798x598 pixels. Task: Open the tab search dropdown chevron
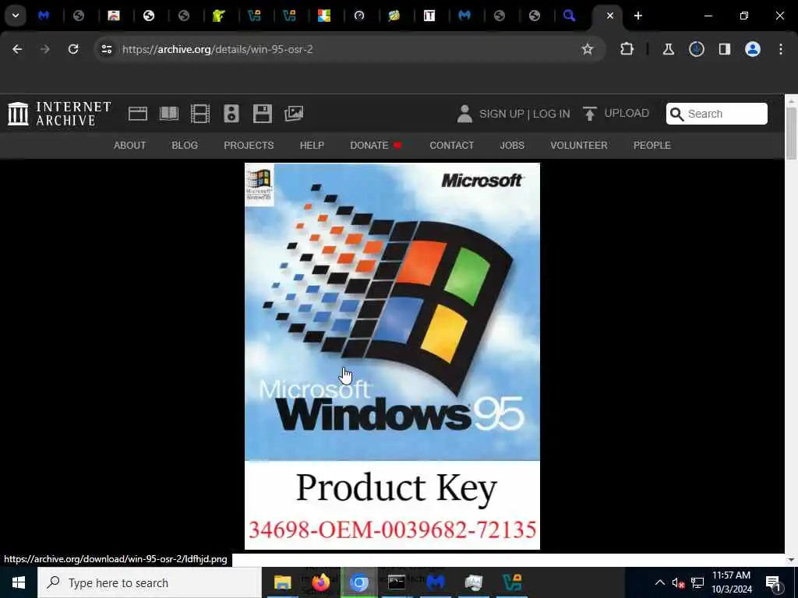[x=16, y=16]
